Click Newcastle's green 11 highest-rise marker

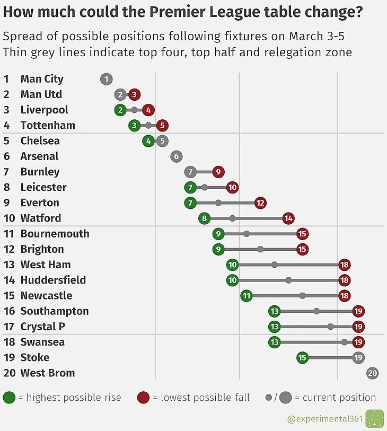[x=246, y=296]
